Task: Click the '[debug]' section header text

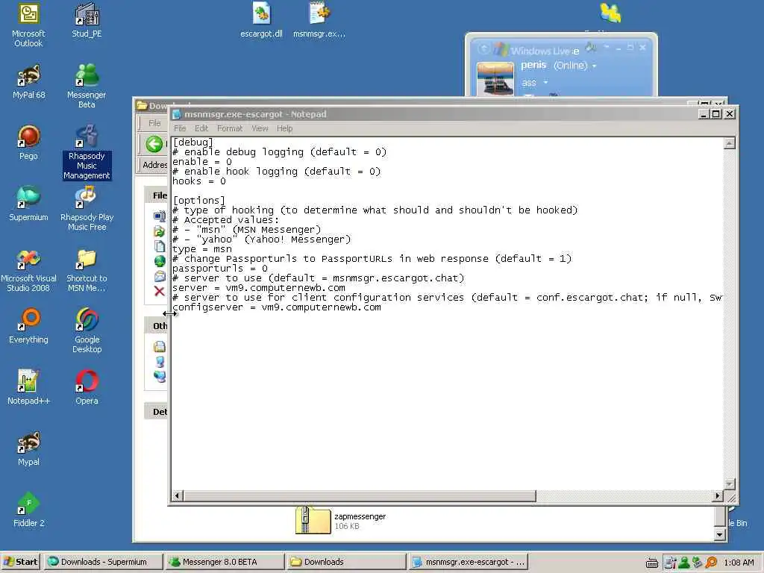Action: click(193, 143)
